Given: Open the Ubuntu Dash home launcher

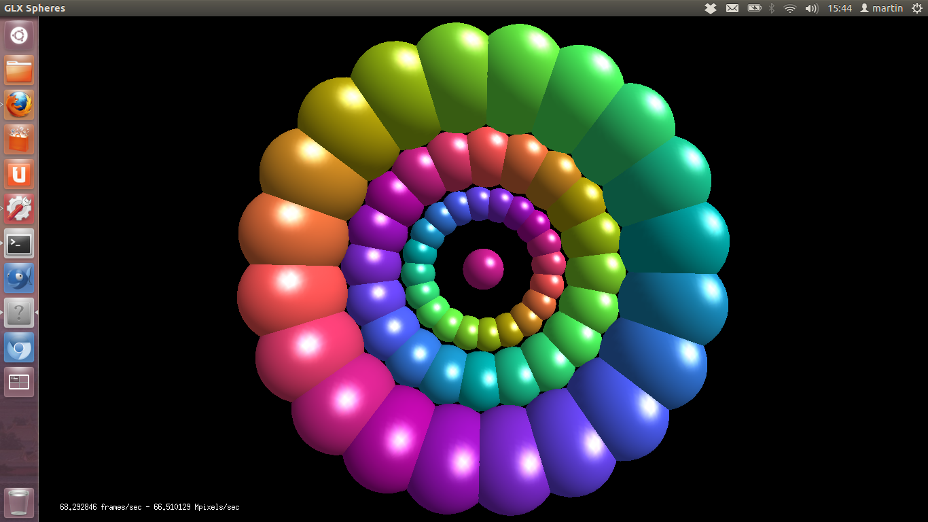Looking at the screenshot, I should [x=19, y=35].
